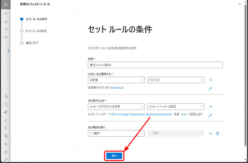Open Public folders icon in sidebar
Image resolution: width=248 pixels, height=163 pixels.
pos(6,136)
